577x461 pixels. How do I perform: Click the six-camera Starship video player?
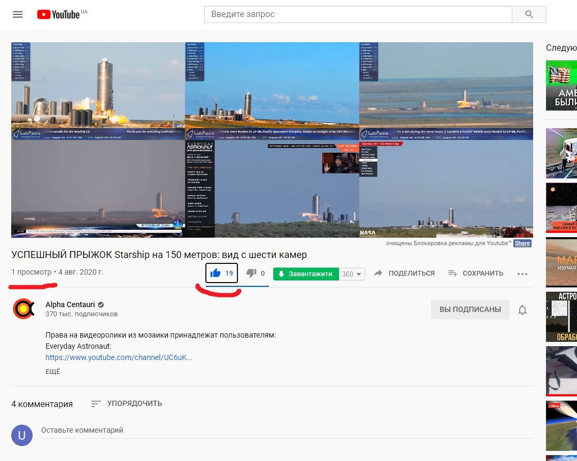[272, 140]
